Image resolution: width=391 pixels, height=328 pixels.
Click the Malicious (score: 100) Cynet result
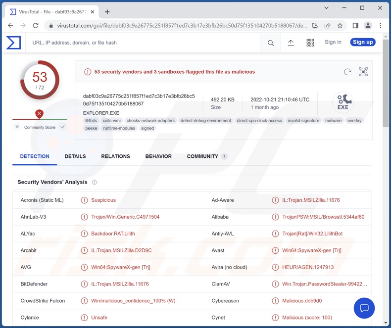click(307, 318)
